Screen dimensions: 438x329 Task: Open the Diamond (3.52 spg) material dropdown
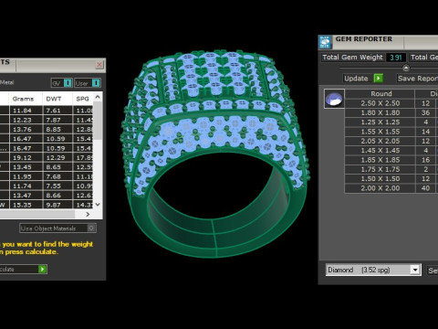click(x=373, y=270)
